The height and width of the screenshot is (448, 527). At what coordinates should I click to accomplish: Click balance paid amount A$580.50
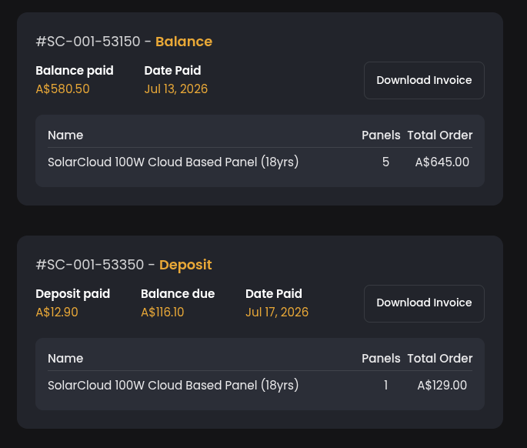pyautogui.click(x=62, y=89)
